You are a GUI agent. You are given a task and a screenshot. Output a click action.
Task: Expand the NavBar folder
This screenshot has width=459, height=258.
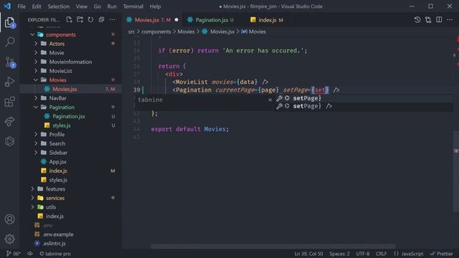(36, 98)
